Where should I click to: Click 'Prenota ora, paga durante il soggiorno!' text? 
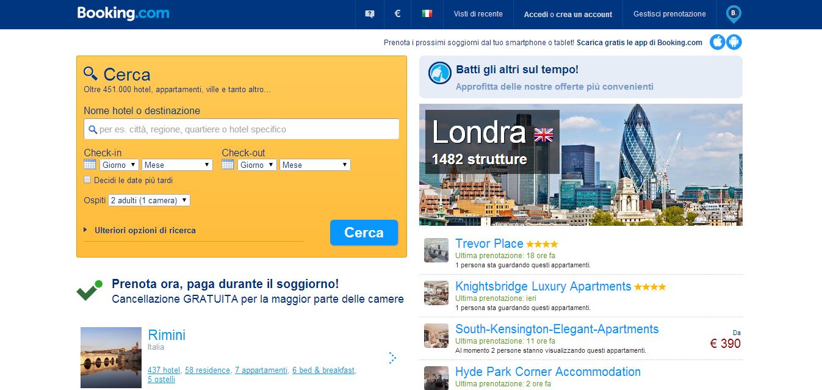point(225,284)
